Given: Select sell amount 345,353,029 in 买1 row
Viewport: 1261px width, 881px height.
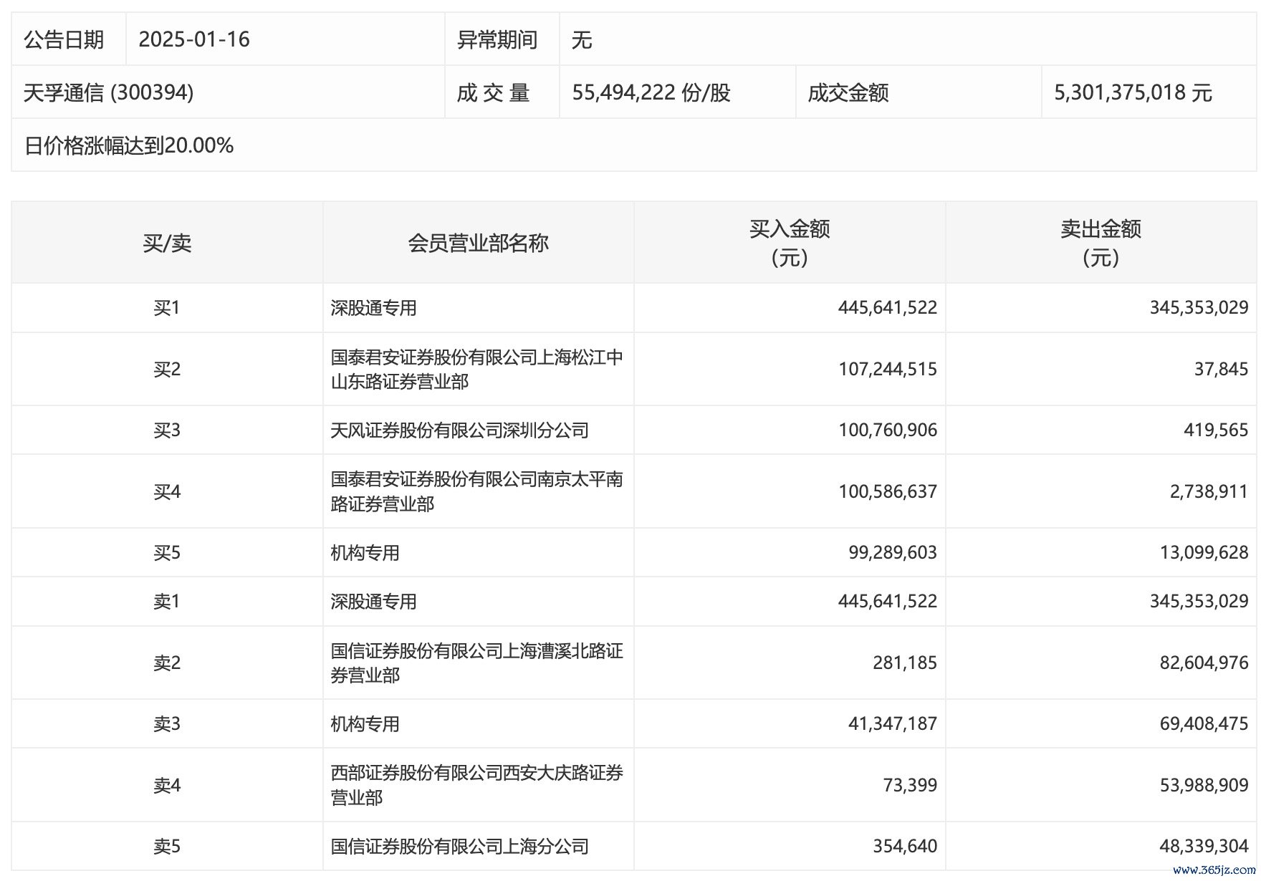Looking at the screenshot, I should coord(1199,308).
